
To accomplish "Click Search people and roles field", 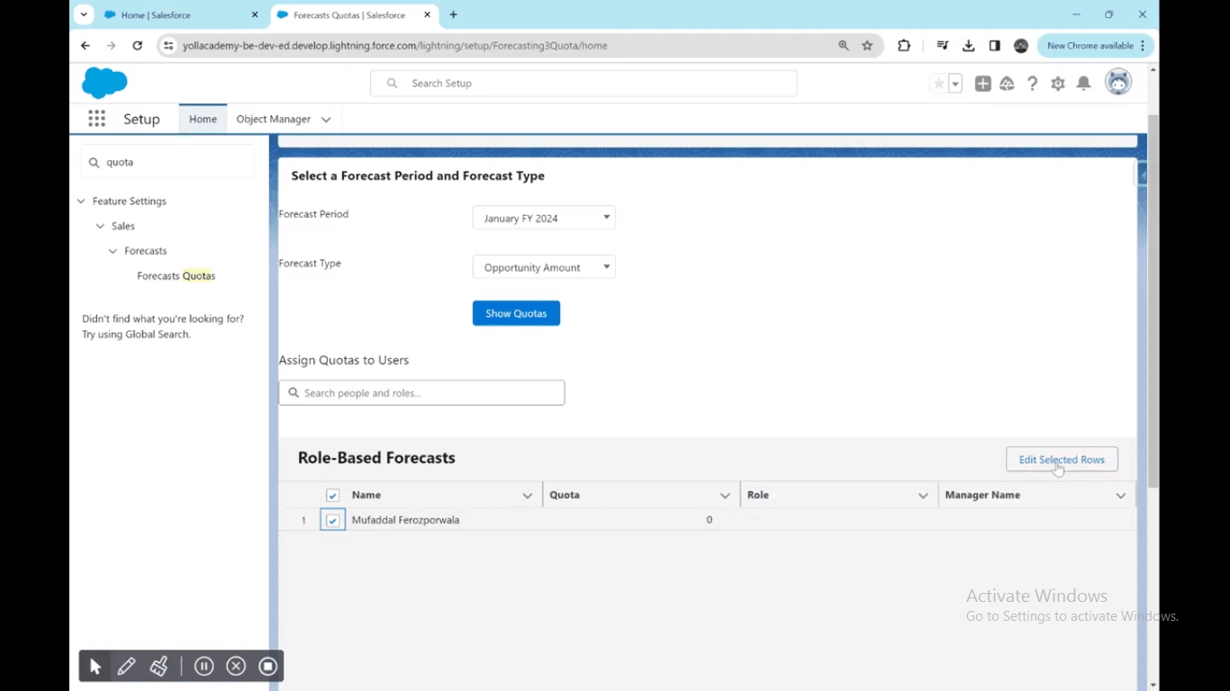I will pyautogui.click(x=421, y=392).
